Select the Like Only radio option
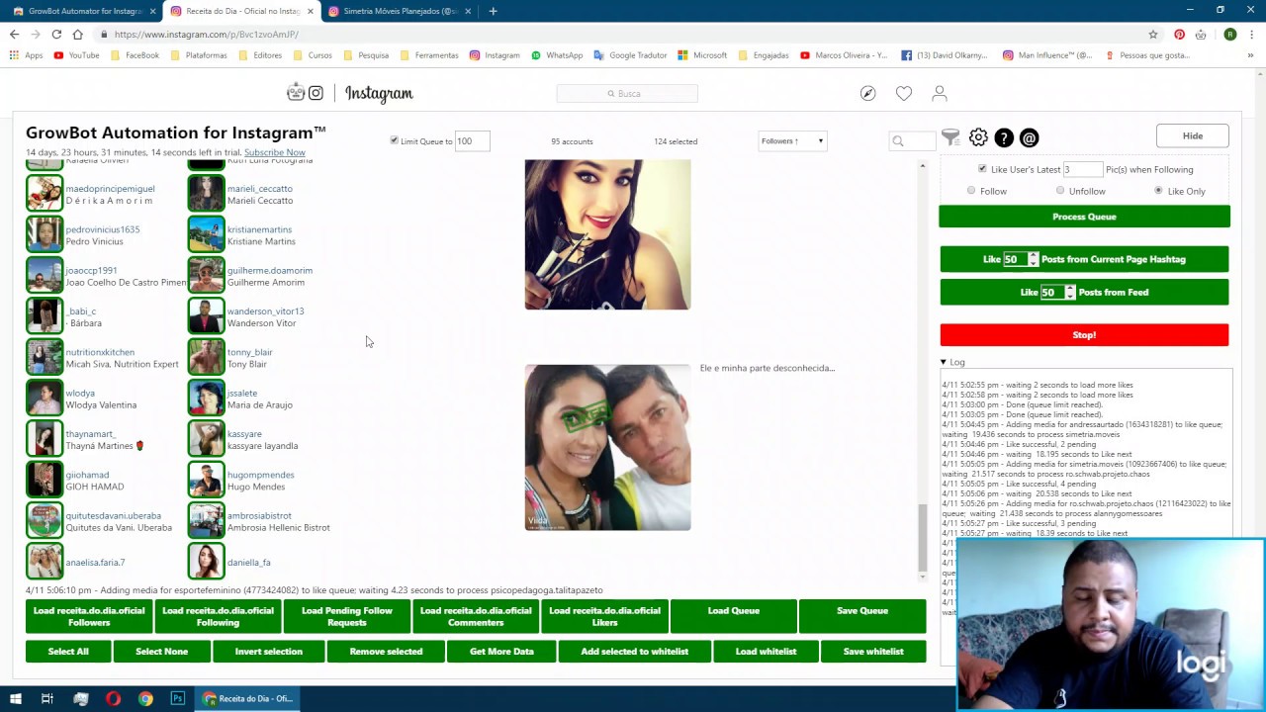The image size is (1266, 712). point(1158,191)
